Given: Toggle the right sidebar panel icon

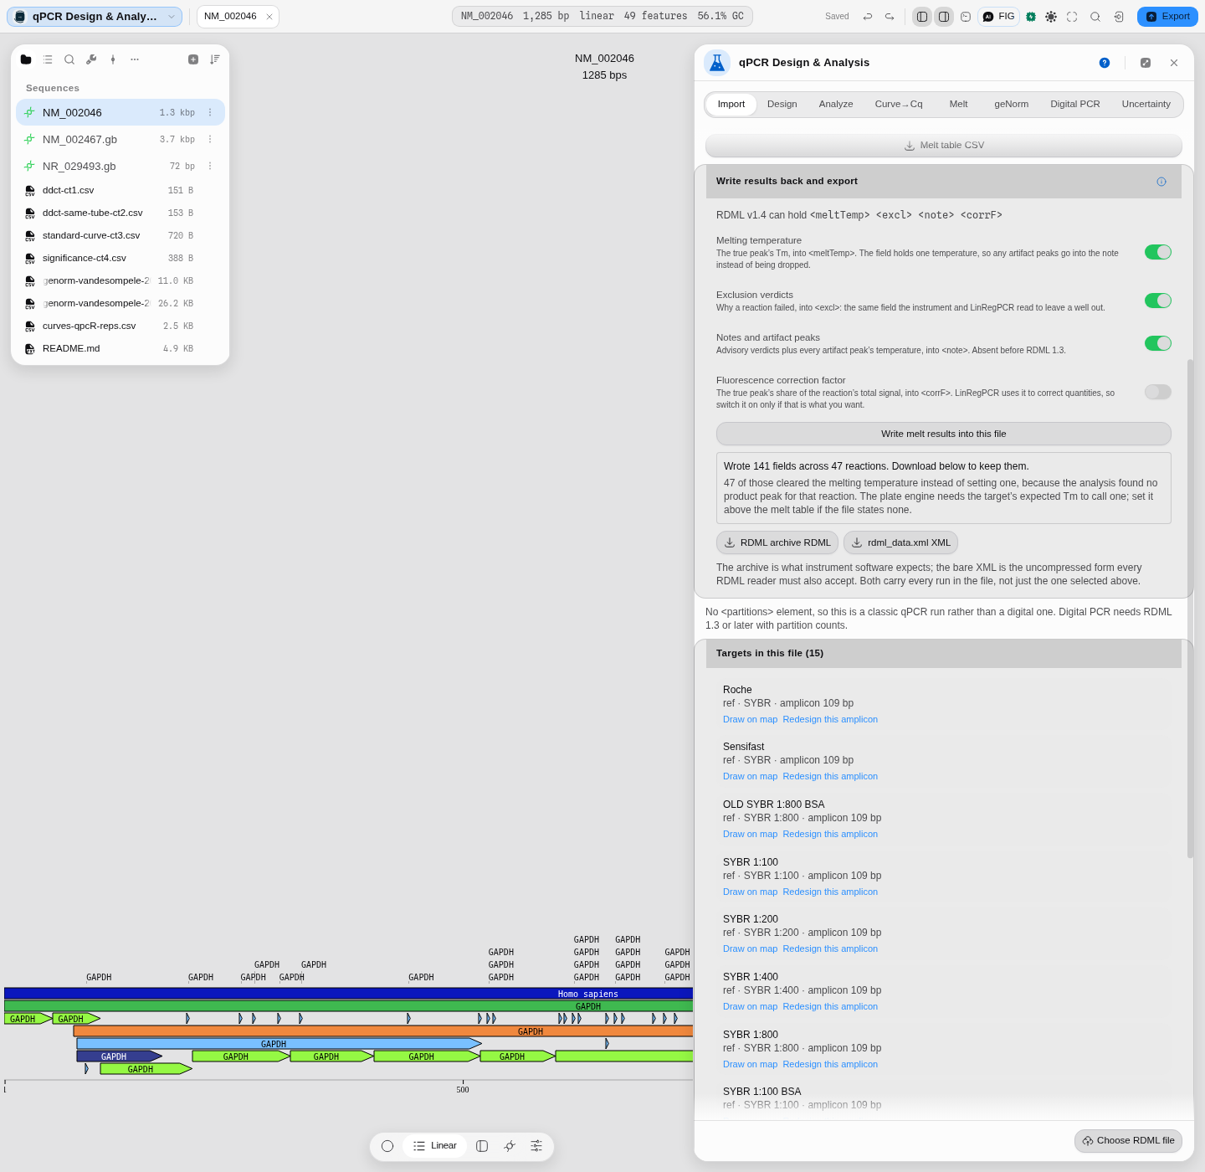Looking at the screenshot, I should click(x=944, y=17).
